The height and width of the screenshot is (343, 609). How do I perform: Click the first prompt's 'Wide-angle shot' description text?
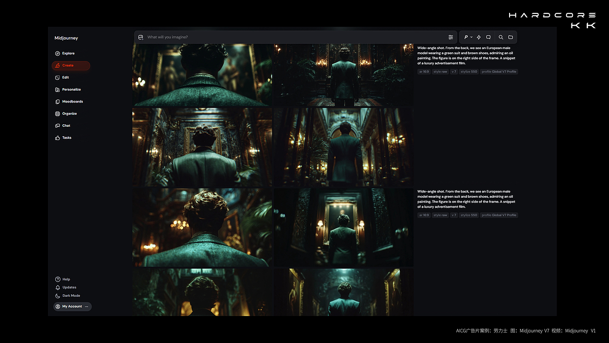[x=466, y=55]
